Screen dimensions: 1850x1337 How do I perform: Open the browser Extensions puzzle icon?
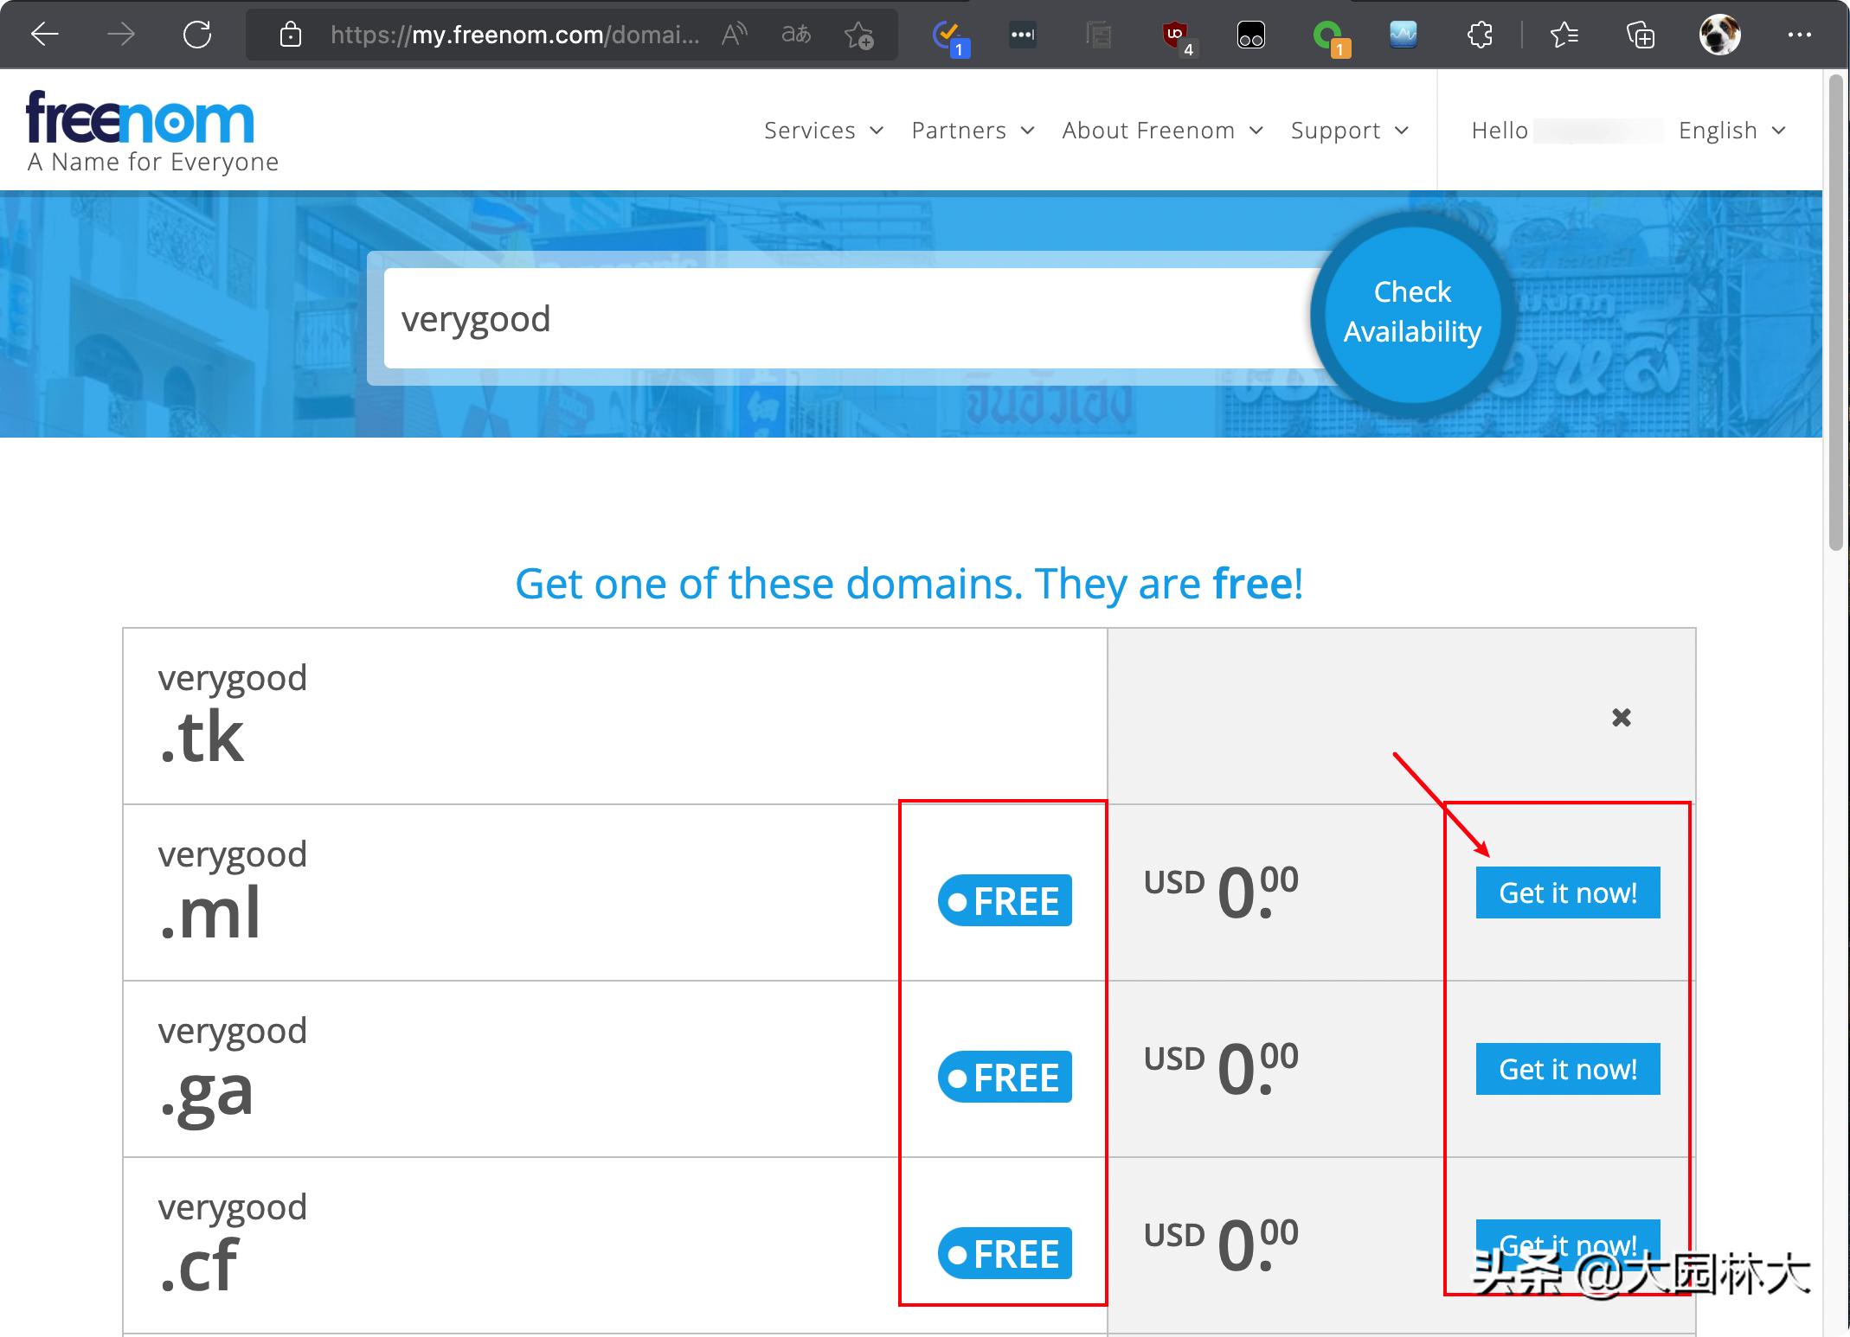[x=1480, y=35]
